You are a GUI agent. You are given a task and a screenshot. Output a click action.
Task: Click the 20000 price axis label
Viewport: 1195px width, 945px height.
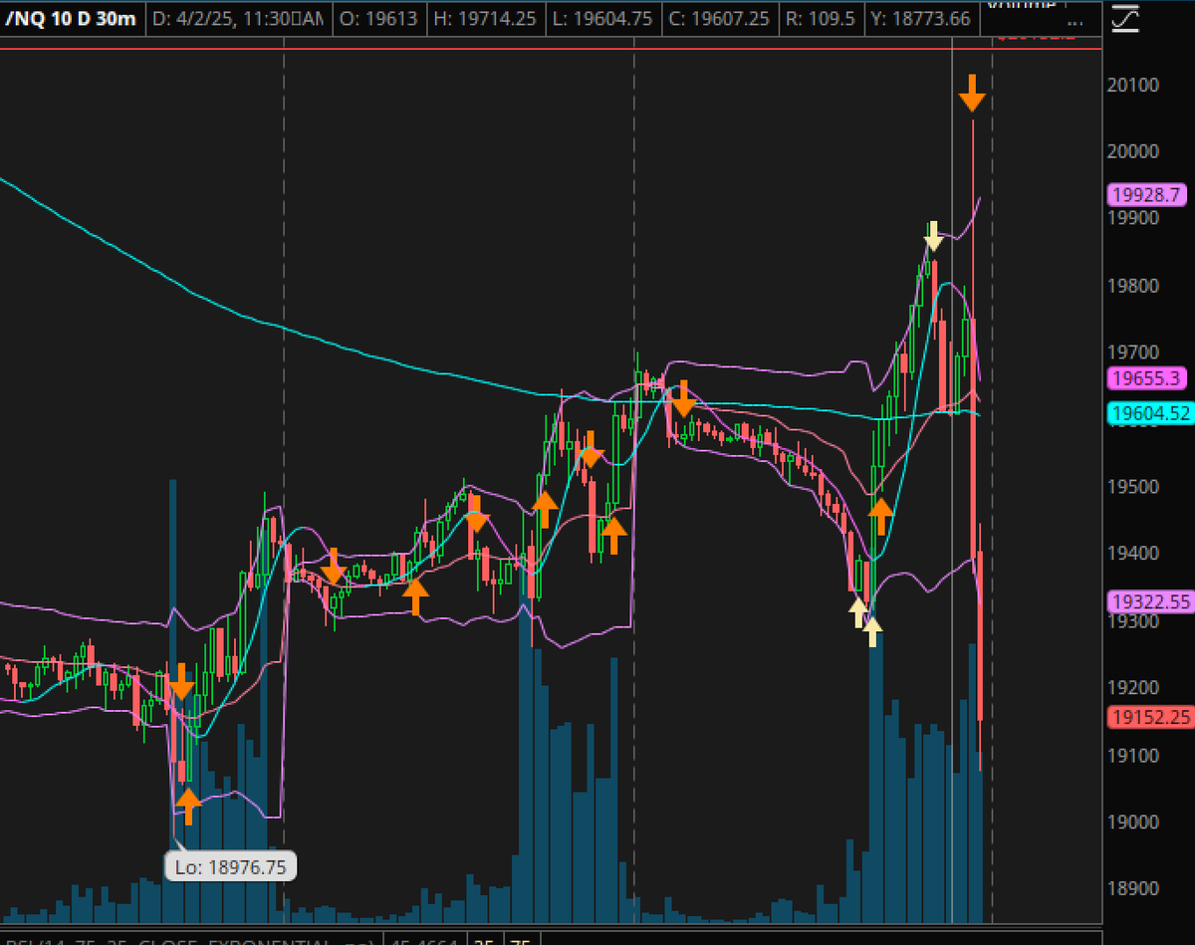coord(1132,151)
